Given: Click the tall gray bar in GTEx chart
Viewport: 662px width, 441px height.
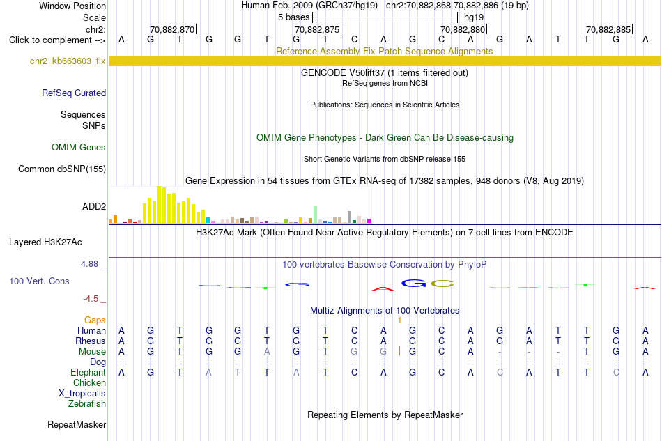Looking at the screenshot, I should pyautogui.click(x=349, y=217).
